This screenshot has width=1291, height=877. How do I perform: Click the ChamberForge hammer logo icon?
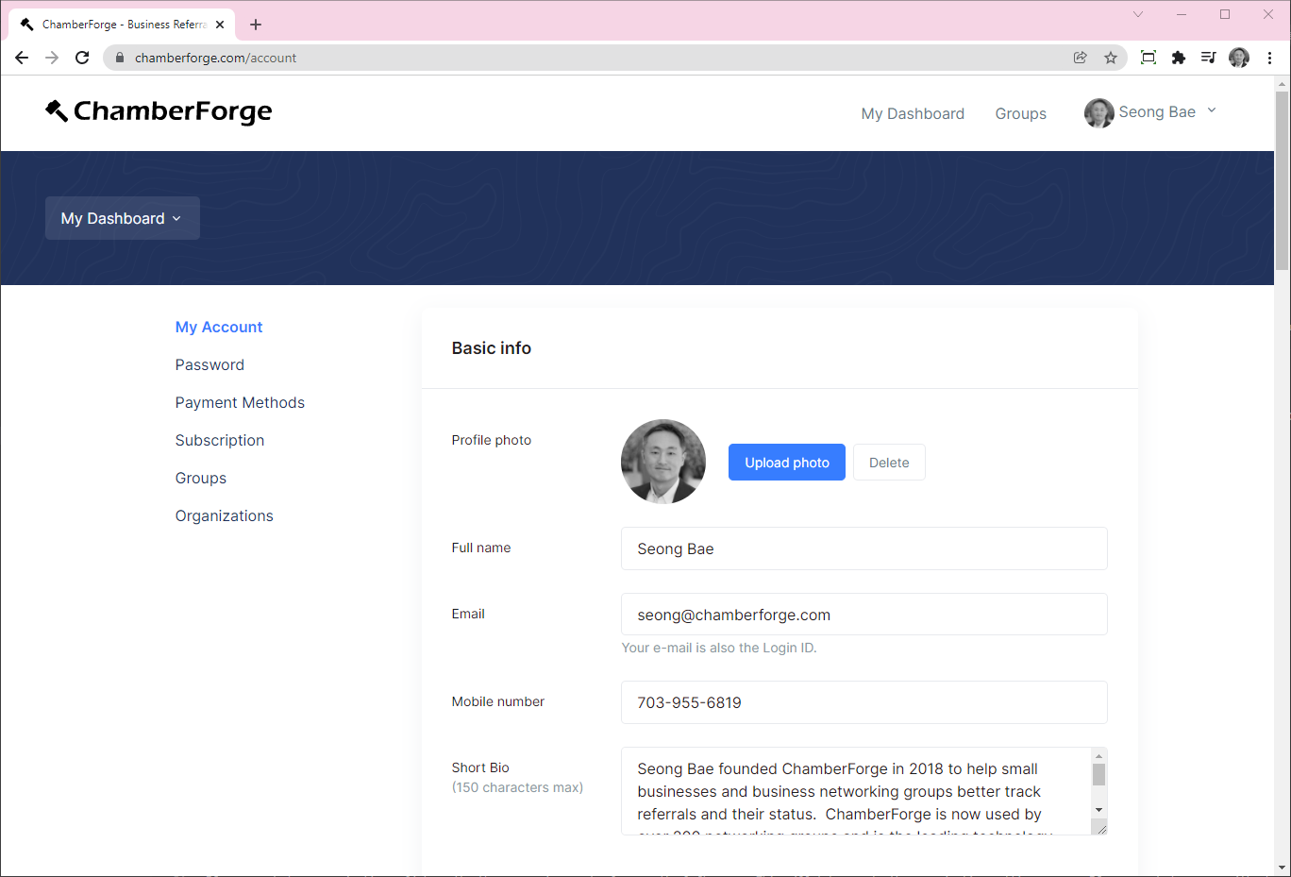57,110
